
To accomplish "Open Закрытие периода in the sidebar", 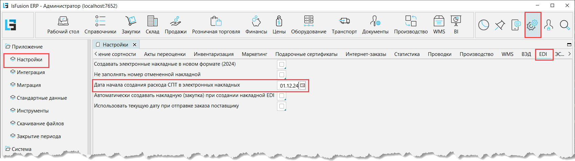I will [x=39, y=136].
